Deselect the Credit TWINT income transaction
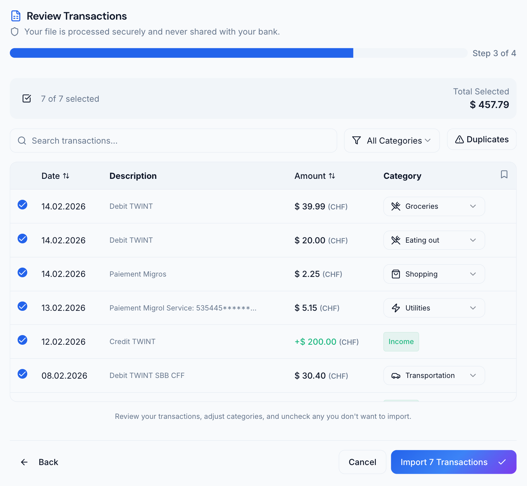The height and width of the screenshot is (486, 527). tap(22, 340)
